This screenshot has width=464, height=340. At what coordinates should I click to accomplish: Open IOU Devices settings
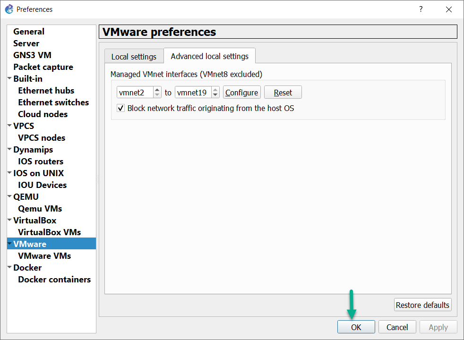(43, 185)
